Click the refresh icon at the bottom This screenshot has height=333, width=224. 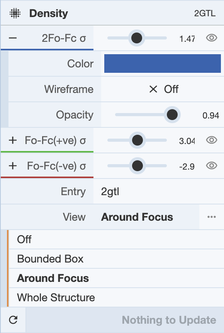[13, 320]
